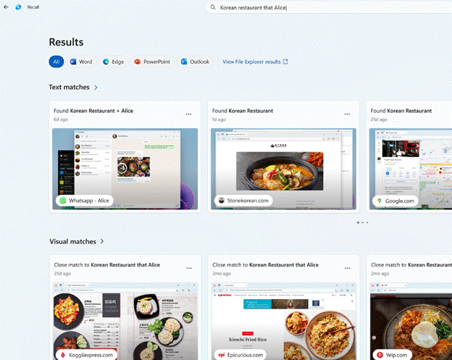The height and width of the screenshot is (360, 452).
Task: Expand the Visual matches section chevron
Action: [x=102, y=241]
